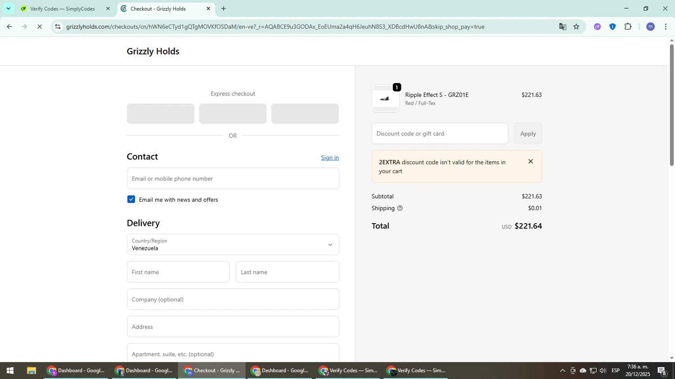This screenshot has width=675, height=379.
Task: Click the middle express checkout button
Action: pos(233,114)
